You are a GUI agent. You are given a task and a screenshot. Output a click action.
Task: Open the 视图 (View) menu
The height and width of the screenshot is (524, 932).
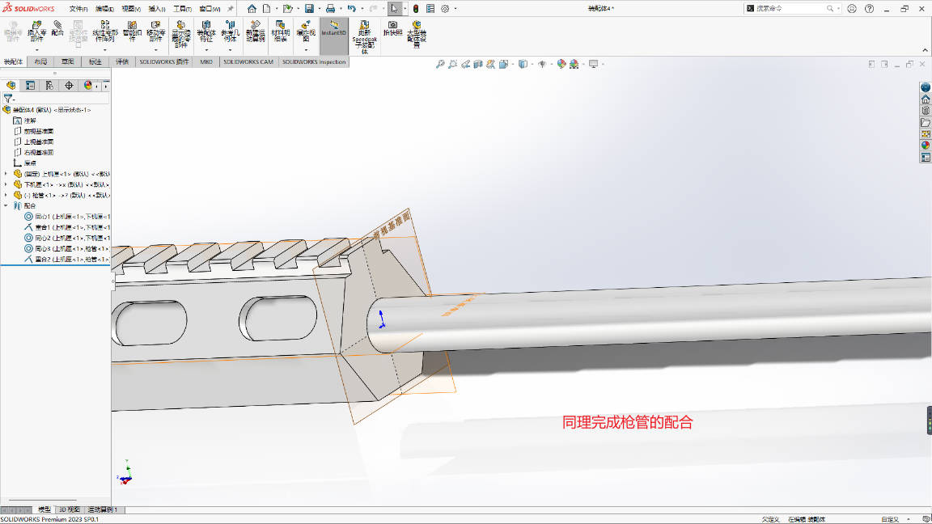[x=131, y=9]
